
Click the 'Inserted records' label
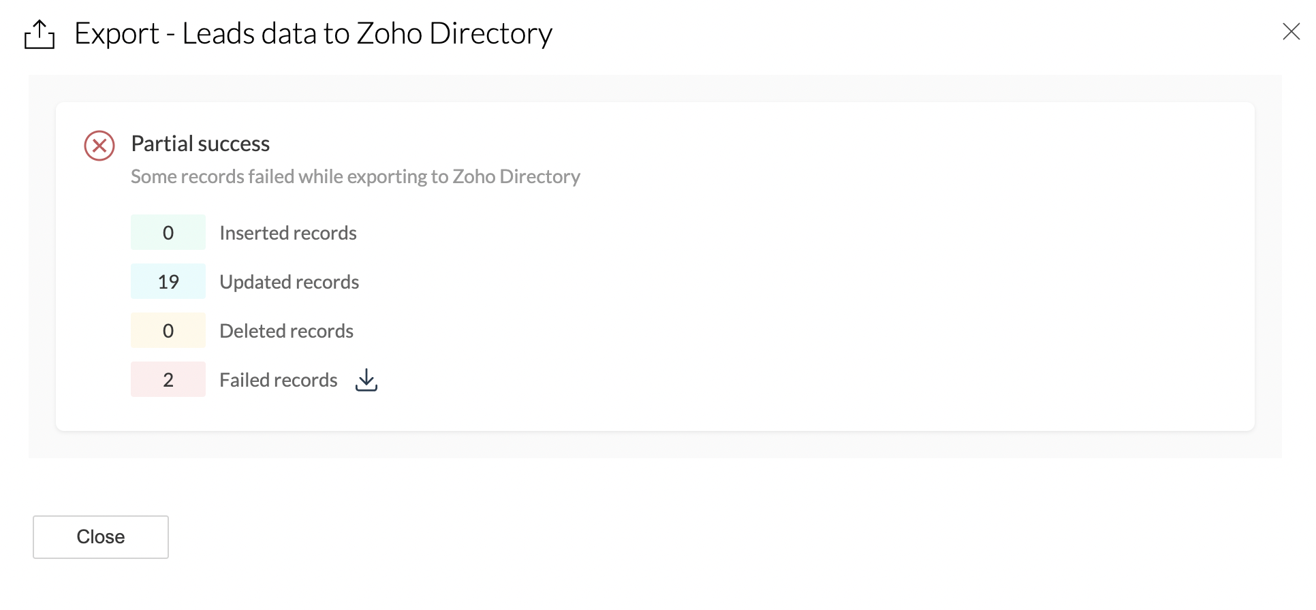pos(287,233)
